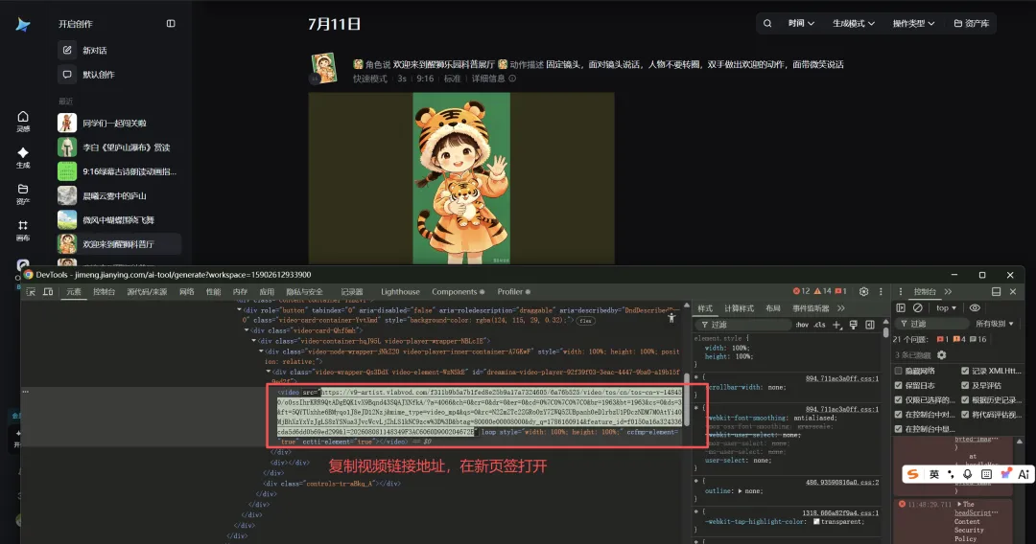1036x544 pixels.
Task: Toggle 根据历史记录 checkbox
Action: coord(965,400)
